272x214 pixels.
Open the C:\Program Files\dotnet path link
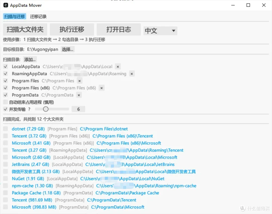pyautogui.click(x=104, y=129)
